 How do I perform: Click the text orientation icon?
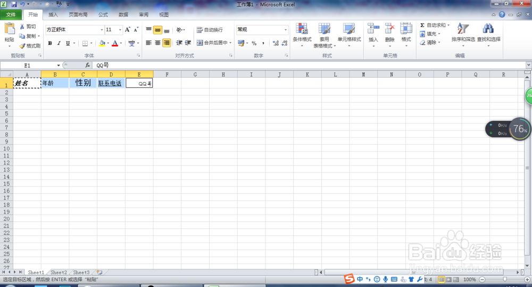[x=179, y=30]
